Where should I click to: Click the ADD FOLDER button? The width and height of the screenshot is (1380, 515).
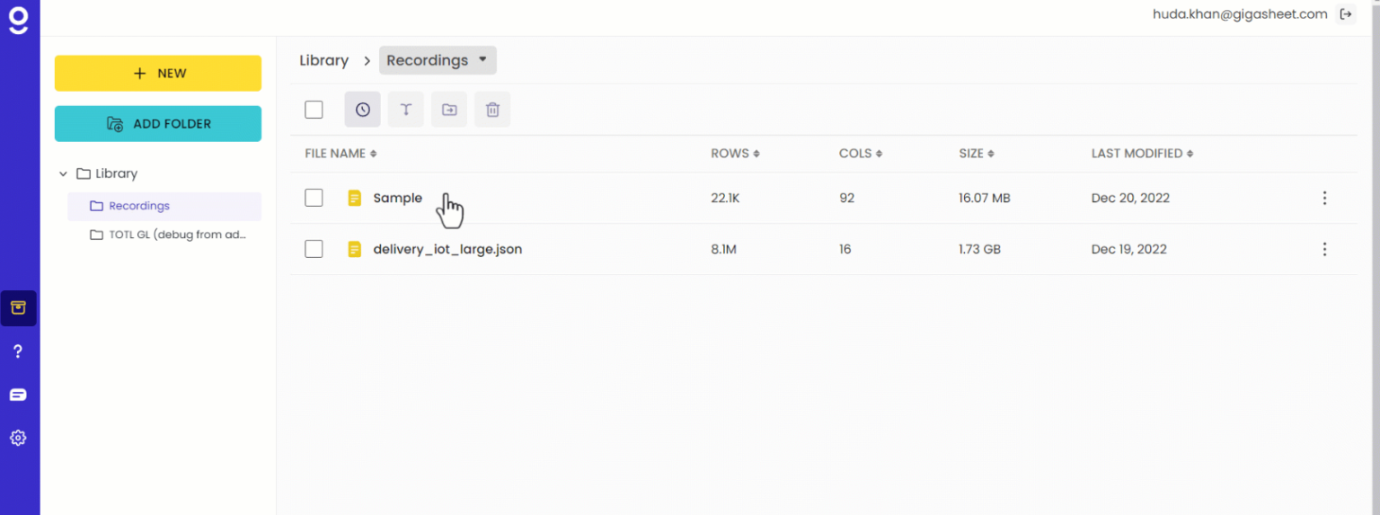158,124
